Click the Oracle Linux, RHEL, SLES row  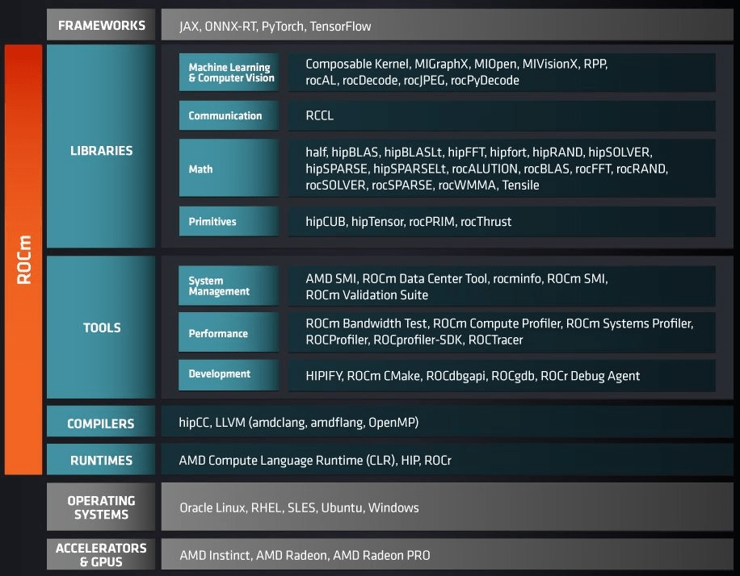pyautogui.click(x=447, y=507)
